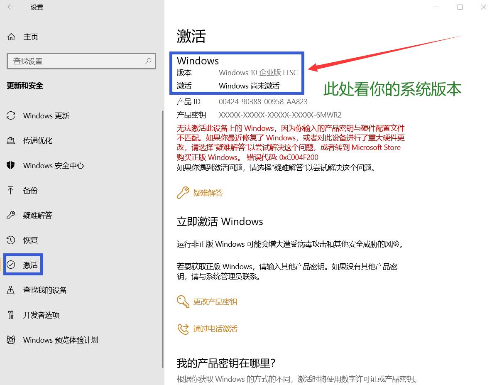
Task: Click the 立即激活 Windows heading
Action: pos(220,221)
